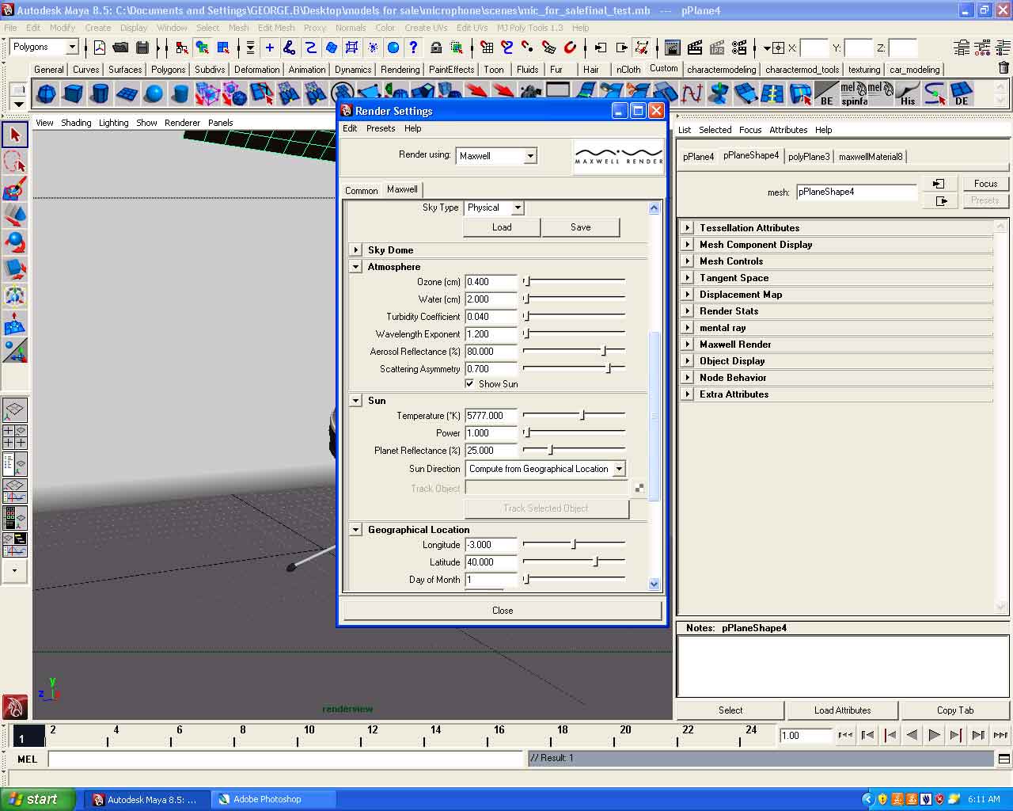1013x811 pixels.
Task: Click the Save Scene disk icon
Action: click(x=142, y=48)
